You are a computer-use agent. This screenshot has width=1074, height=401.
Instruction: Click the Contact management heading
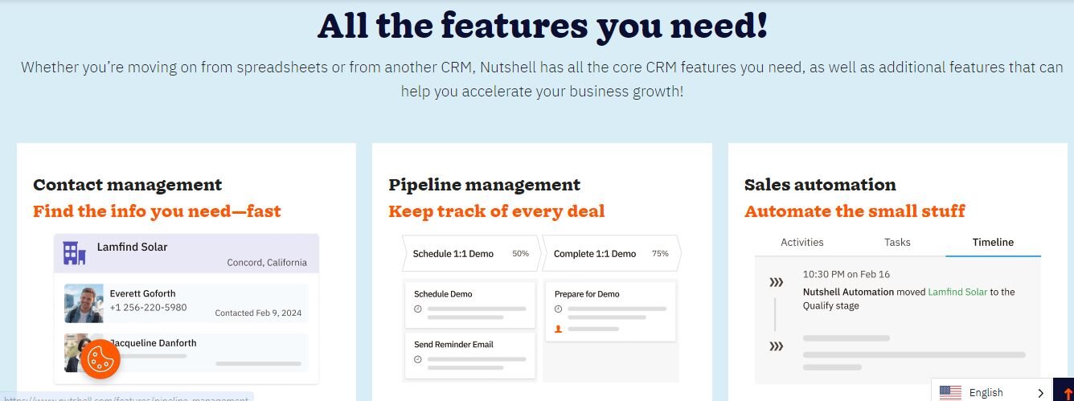pos(127,185)
